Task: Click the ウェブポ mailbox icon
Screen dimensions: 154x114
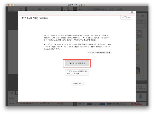Action: [x=140, y=97]
